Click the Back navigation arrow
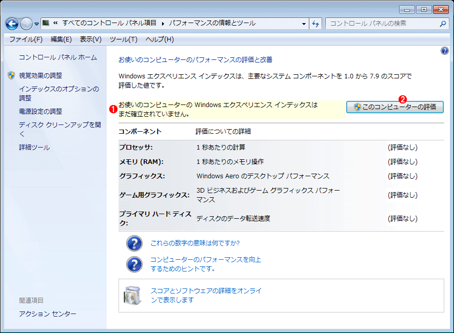 12,24
